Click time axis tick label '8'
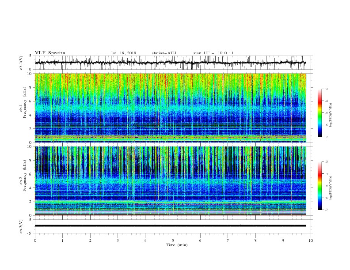This screenshot has width=350, height=270. 255,240
